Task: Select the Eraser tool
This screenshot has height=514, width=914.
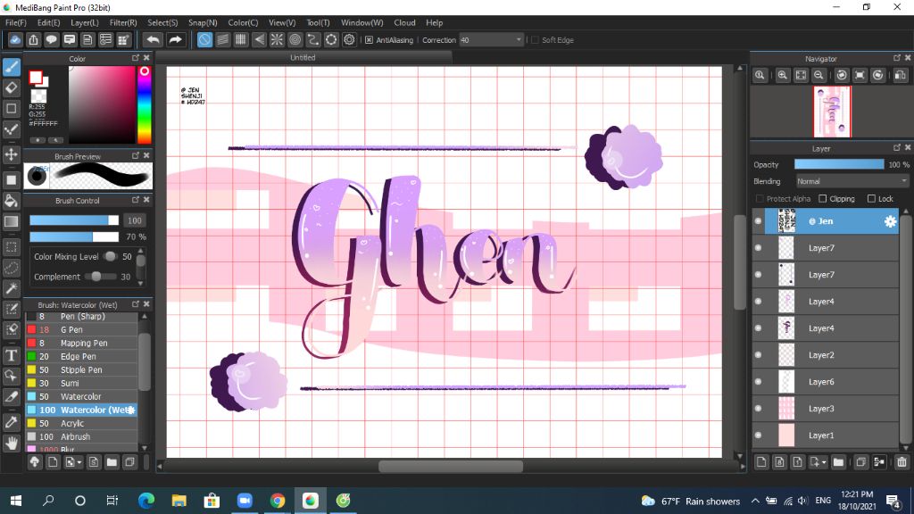Action: (x=11, y=88)
